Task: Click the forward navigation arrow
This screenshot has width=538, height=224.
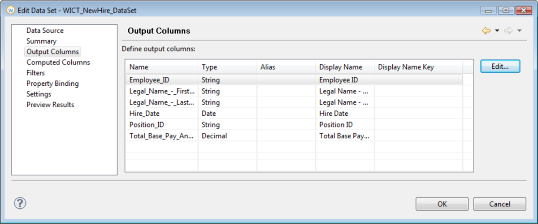Action: (x=508, y=31)
